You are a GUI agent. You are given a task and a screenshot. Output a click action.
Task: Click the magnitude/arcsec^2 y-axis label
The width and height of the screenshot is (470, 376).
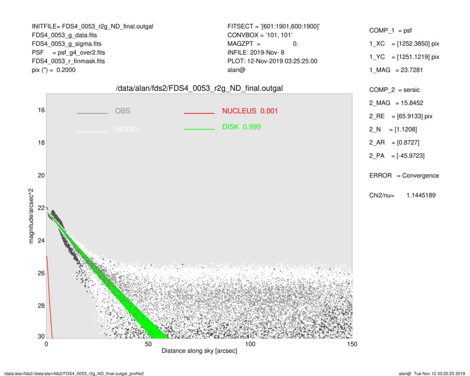pyautogui.click(x=31, y=216)
